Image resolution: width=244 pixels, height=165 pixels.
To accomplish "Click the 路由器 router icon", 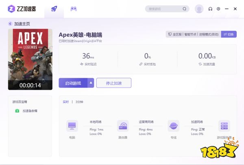I will [123, 126].
